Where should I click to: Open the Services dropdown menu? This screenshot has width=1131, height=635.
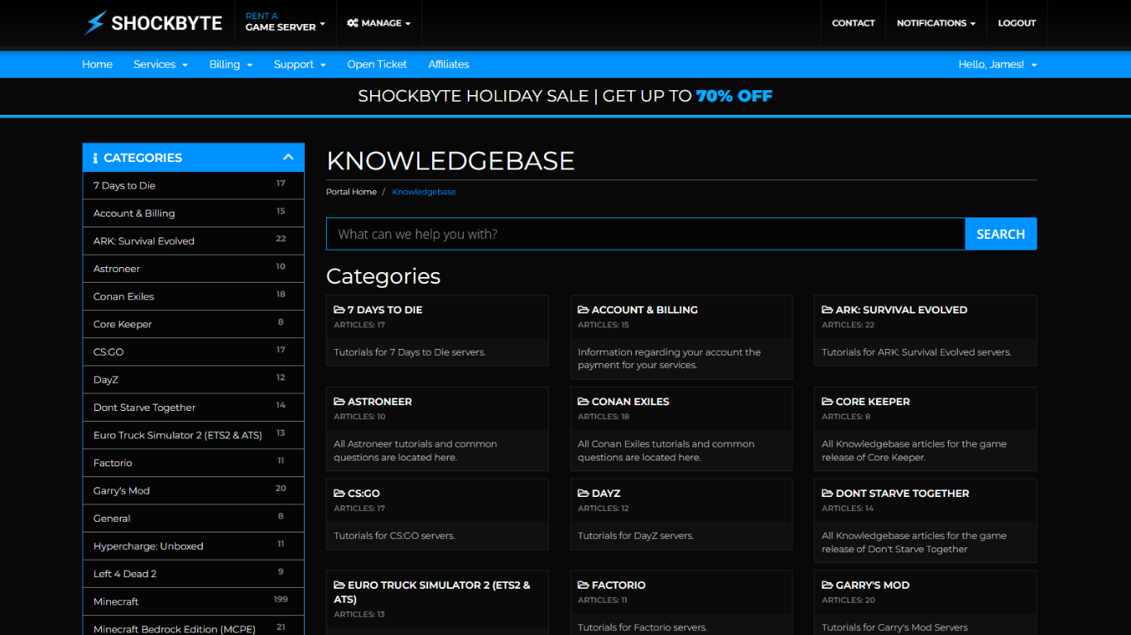(161, 64)
